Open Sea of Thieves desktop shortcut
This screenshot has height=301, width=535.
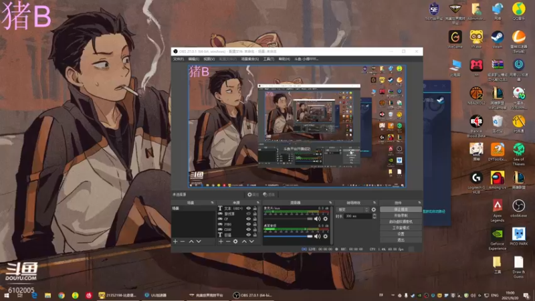519,155
